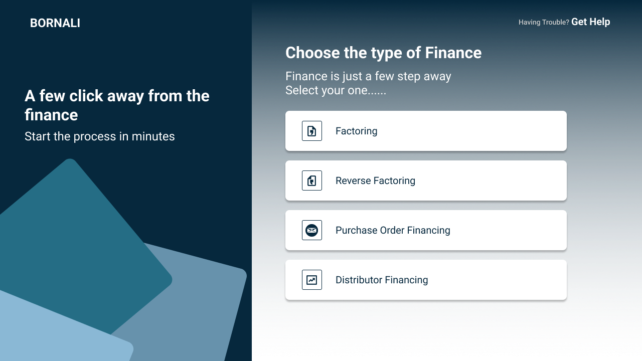This screenshot has height=361, width=642.
Task: Click the Distributor Financing chart icon
Action: [312, 280]
